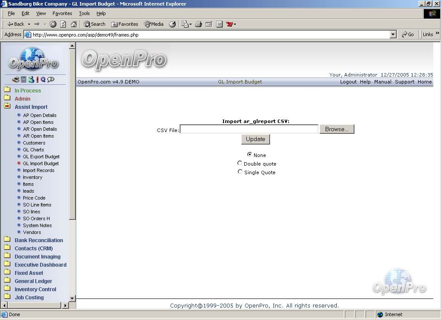Viewport: 441px width, 320px height.
Task: Select the None radio option
Action: click(x=249, y=154)
